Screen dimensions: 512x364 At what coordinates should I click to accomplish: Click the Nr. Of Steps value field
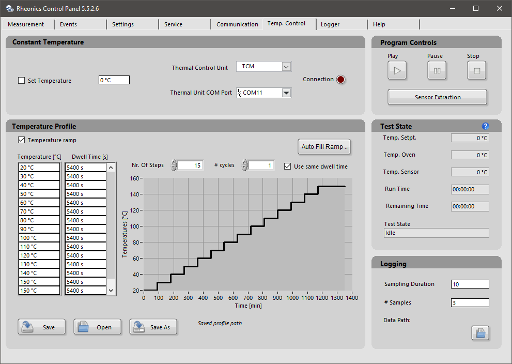(x=190, y=165)
